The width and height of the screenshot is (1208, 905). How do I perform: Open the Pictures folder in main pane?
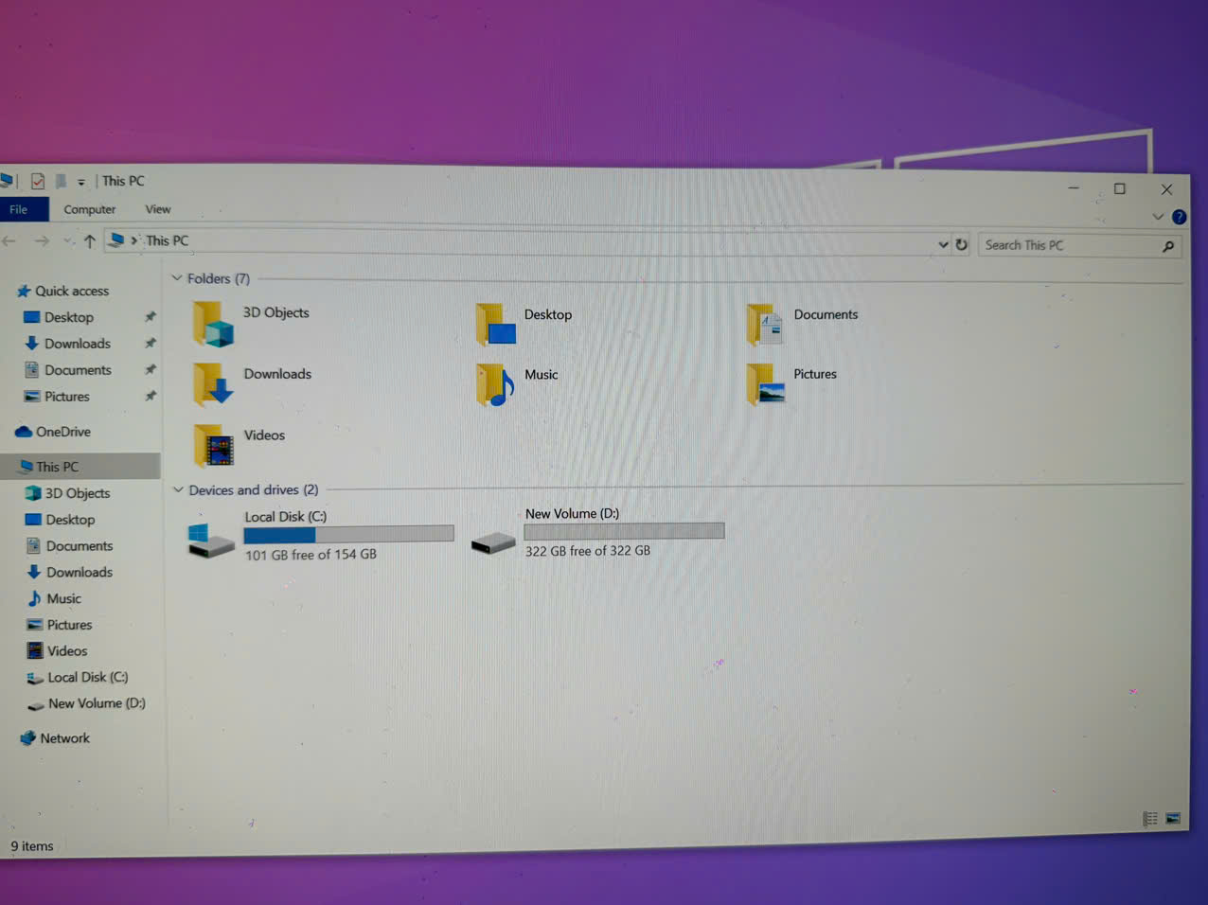coord(765,384)
